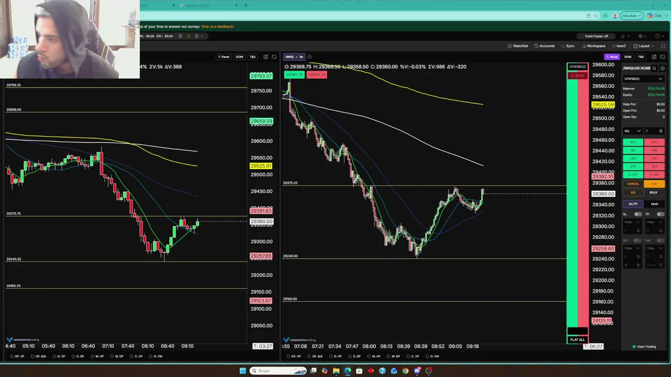Select the Multi tab
The image size is (671, 377).
(654, 204)
